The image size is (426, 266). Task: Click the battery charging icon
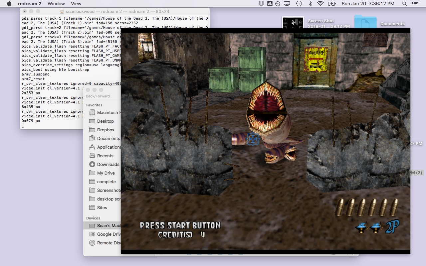[x=332, y=4]
